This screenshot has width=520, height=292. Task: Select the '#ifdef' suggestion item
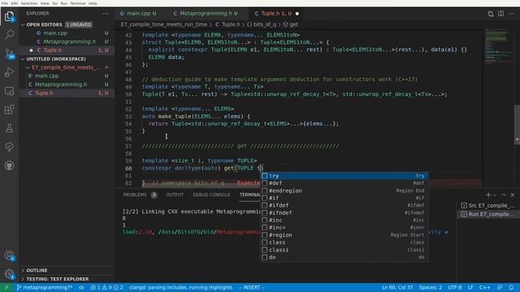tap(344, 205)
